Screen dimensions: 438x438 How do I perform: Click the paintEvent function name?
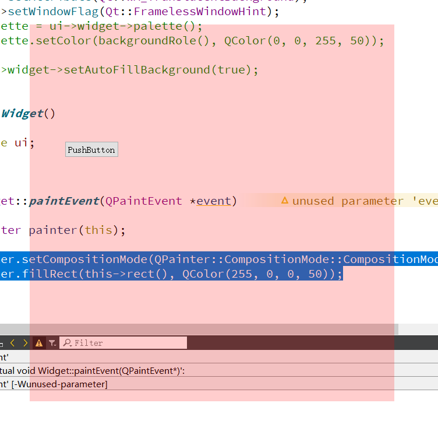click(x=64, y=201)
